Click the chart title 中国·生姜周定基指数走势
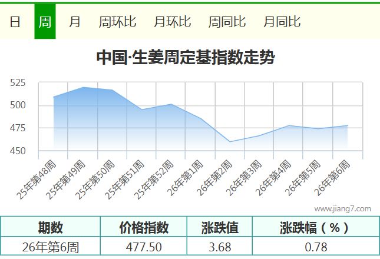This screenshot has width=380, height=259. (186, 58)
